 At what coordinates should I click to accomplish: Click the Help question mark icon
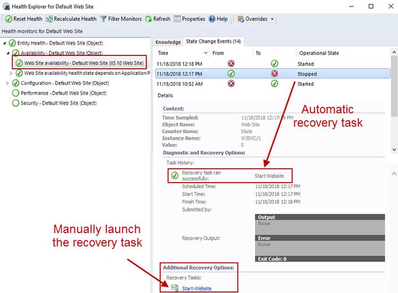(212, 19)
